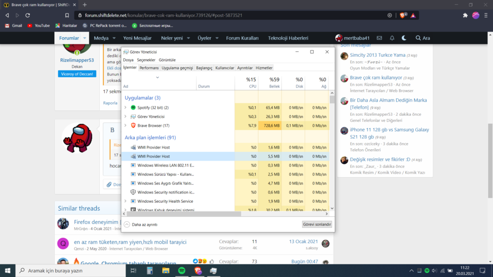This screenshot has height=277, width=493.
Task: Click the Brave Rewards triangle icon
Action: pyautogui.click(x=413, y=15)
